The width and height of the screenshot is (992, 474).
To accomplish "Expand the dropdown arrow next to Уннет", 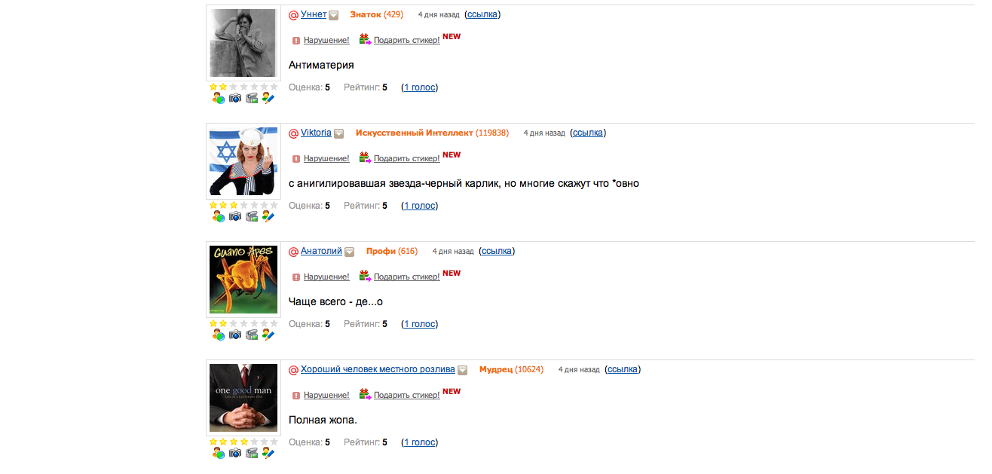I will point(334,15).
